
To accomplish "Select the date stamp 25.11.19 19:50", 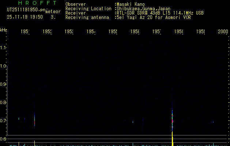I will 25,17.
